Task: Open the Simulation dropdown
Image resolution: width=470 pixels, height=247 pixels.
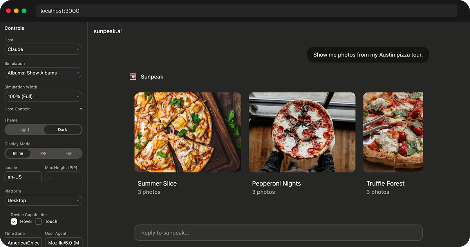Action: [43, 73]
